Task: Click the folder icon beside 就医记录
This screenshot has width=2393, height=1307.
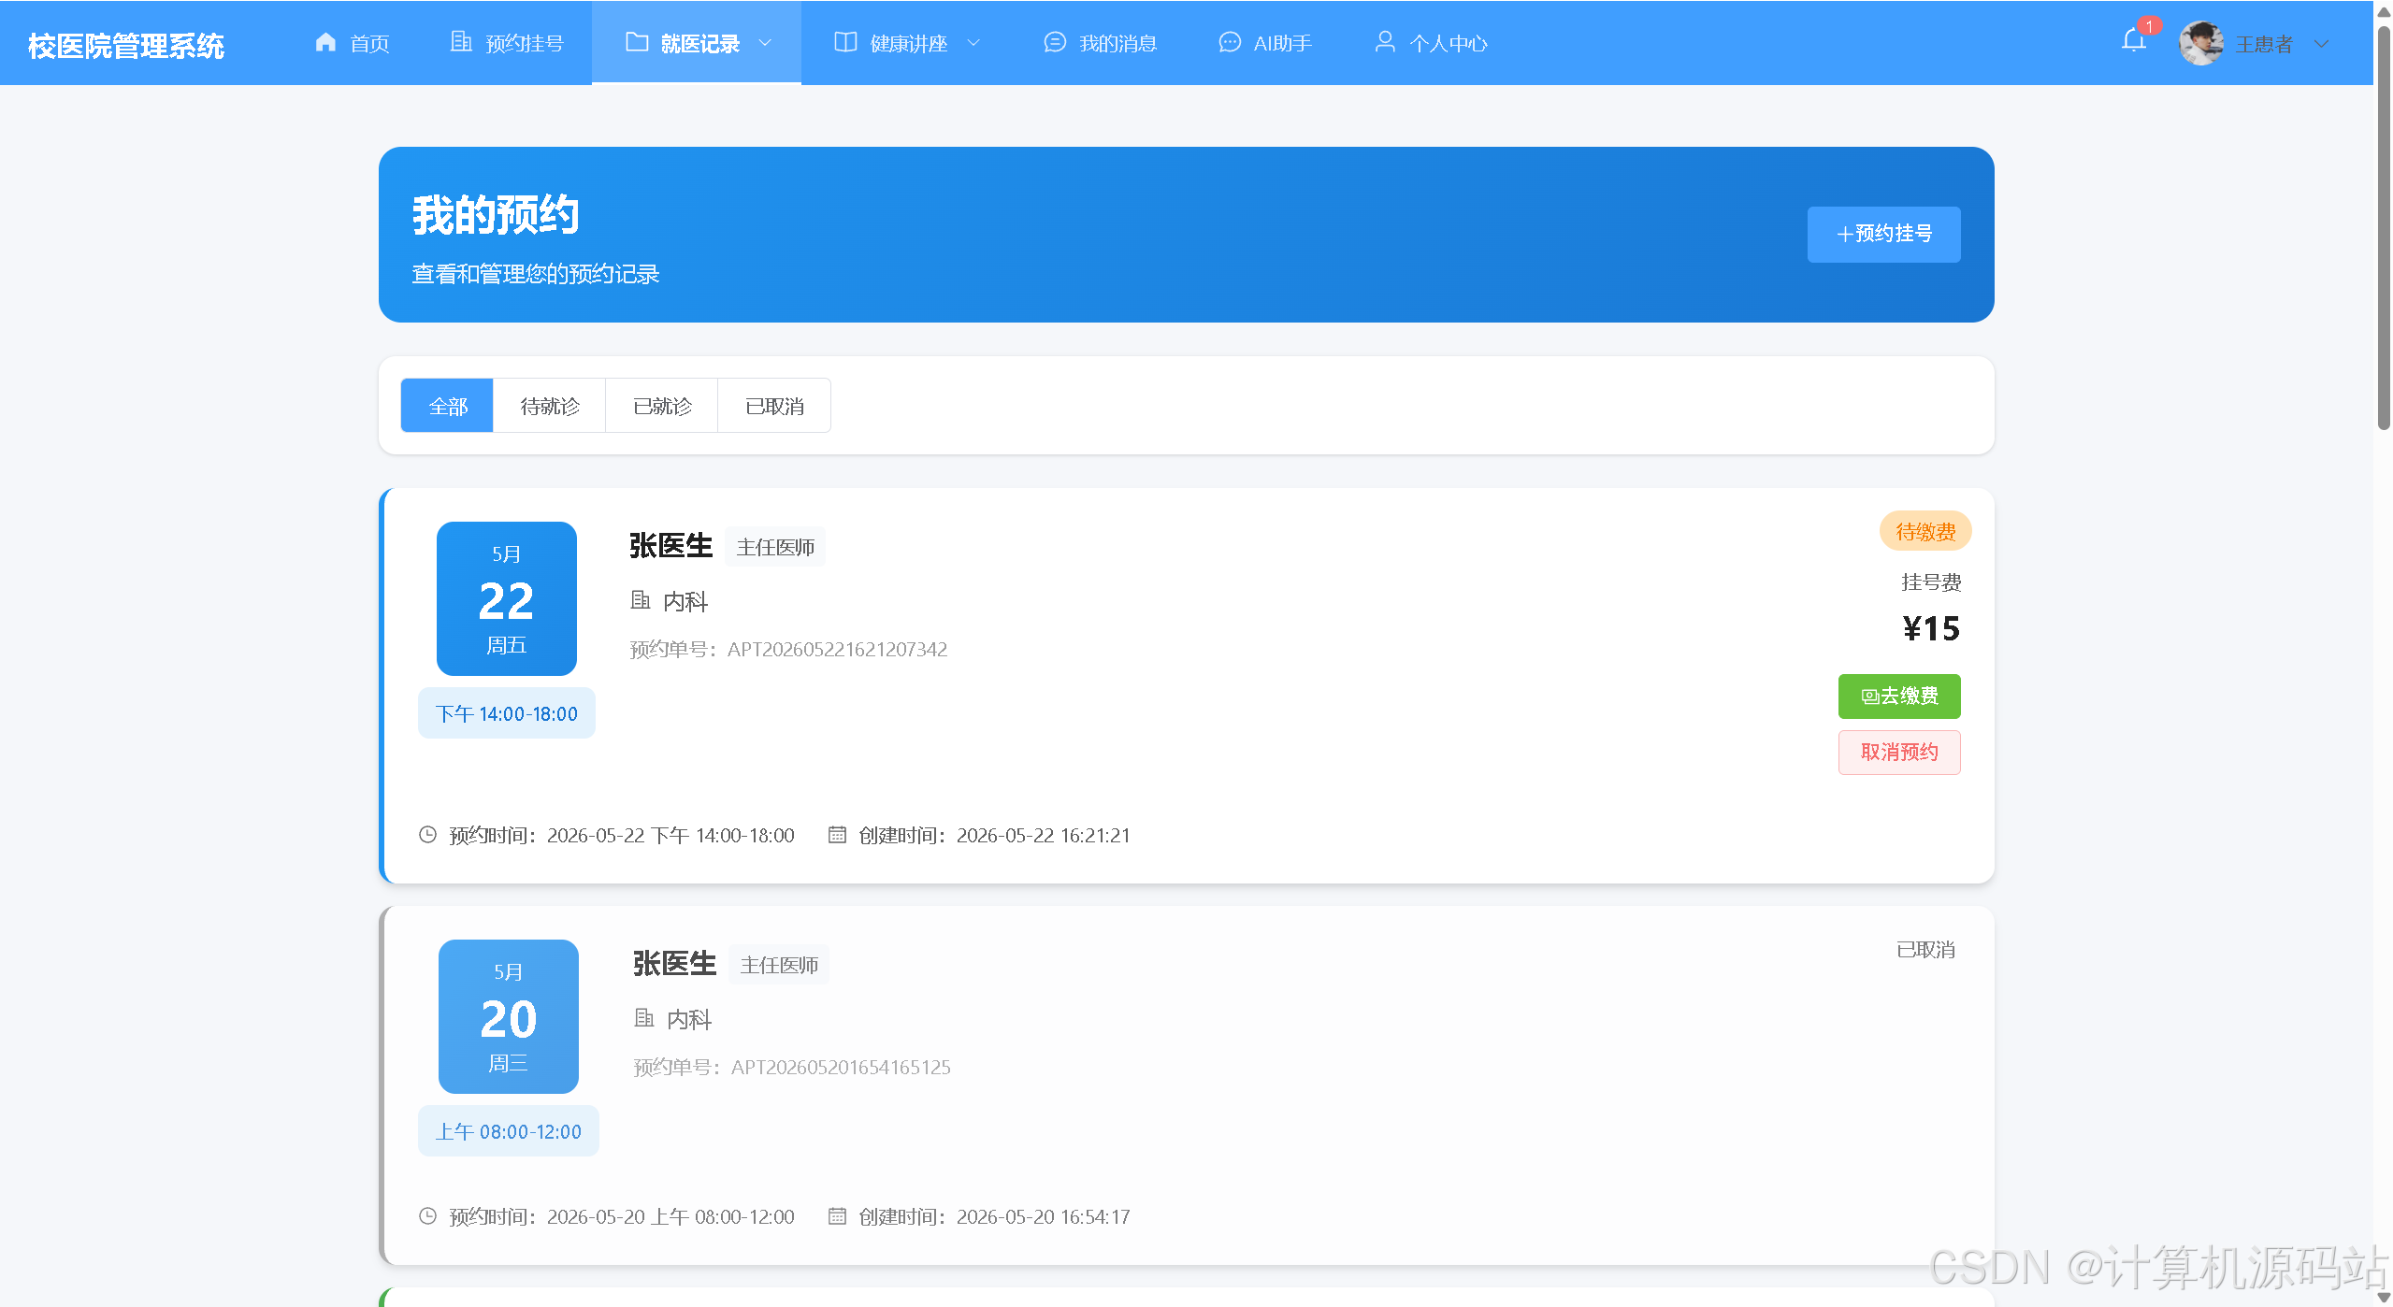Action: pyautogui.click(x=637, y=42)
